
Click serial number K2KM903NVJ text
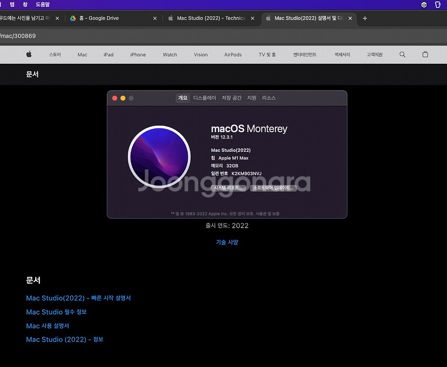coord(247,173)
